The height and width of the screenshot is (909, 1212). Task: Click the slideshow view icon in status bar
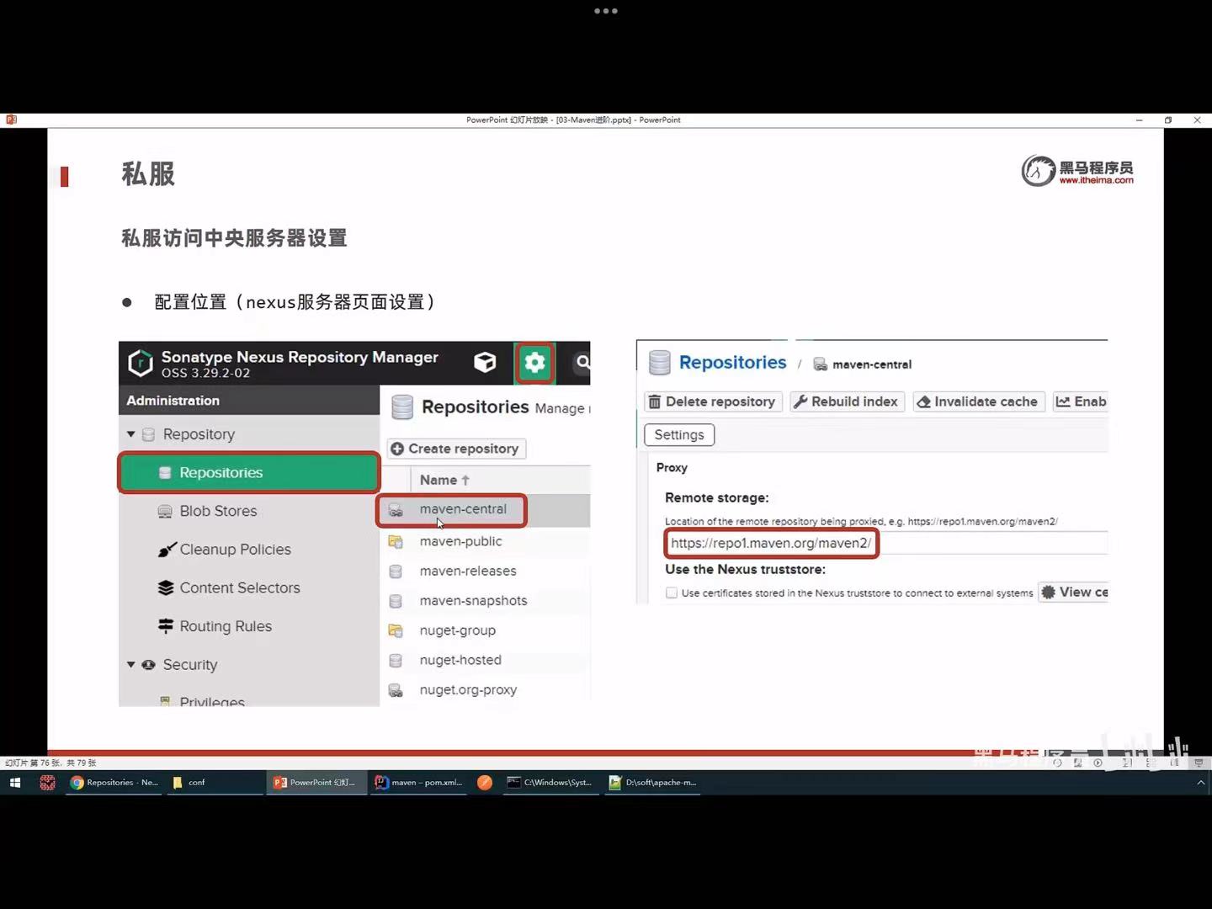point(1199,763)
